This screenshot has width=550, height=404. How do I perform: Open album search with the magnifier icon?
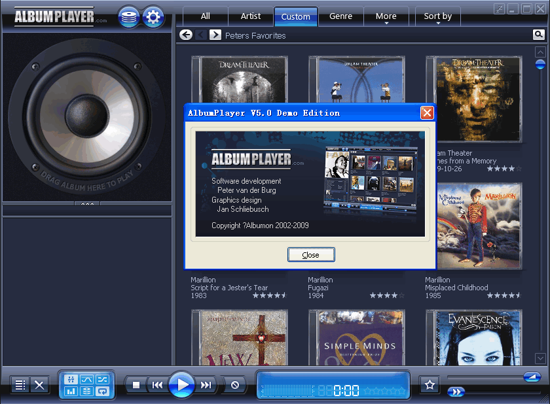pos(538,34)
